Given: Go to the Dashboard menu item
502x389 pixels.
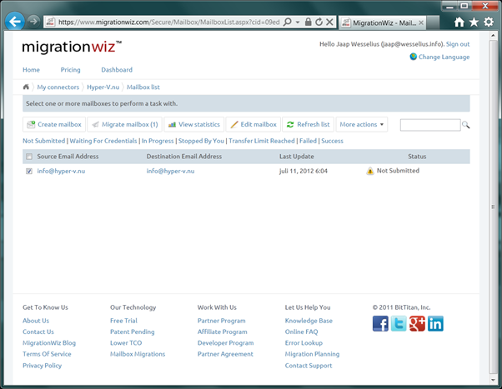Looking at the screenshot, I should click(116, 70).
